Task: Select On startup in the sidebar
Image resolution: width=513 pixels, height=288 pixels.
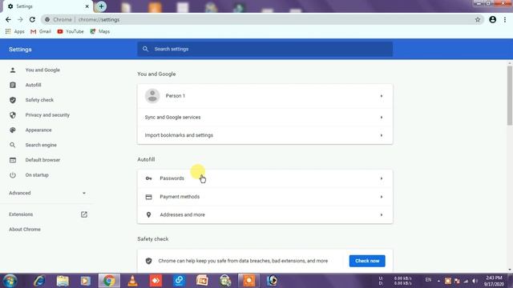Action: pyautogui.click(x=37, y=175)
